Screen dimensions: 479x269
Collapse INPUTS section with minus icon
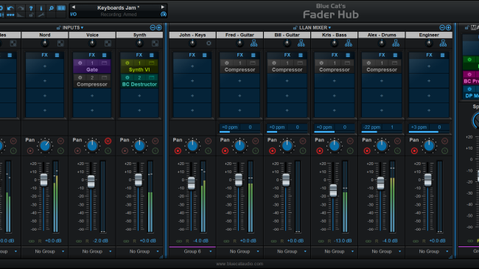pos(153,27)
